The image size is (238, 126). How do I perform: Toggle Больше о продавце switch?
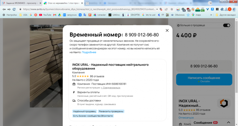227,25
